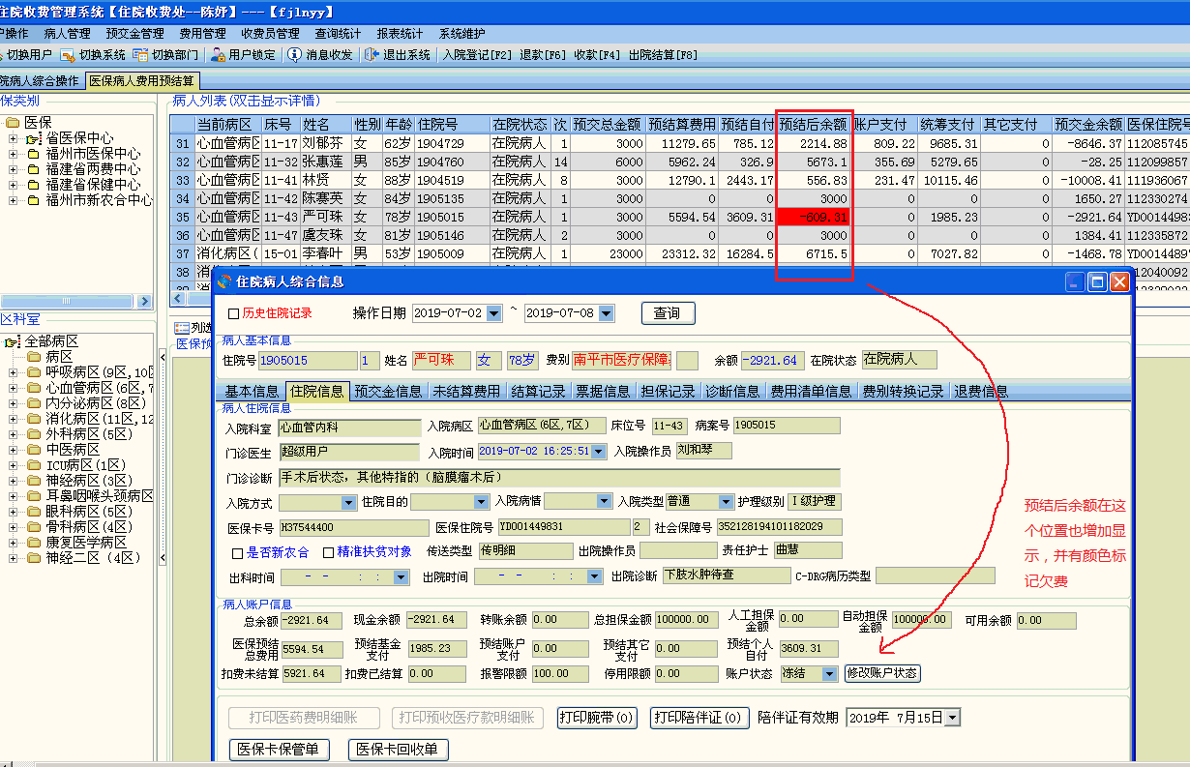Open the 查询统计 menu
Screen dimensions: 1190x767
click(x=338, y=34)
